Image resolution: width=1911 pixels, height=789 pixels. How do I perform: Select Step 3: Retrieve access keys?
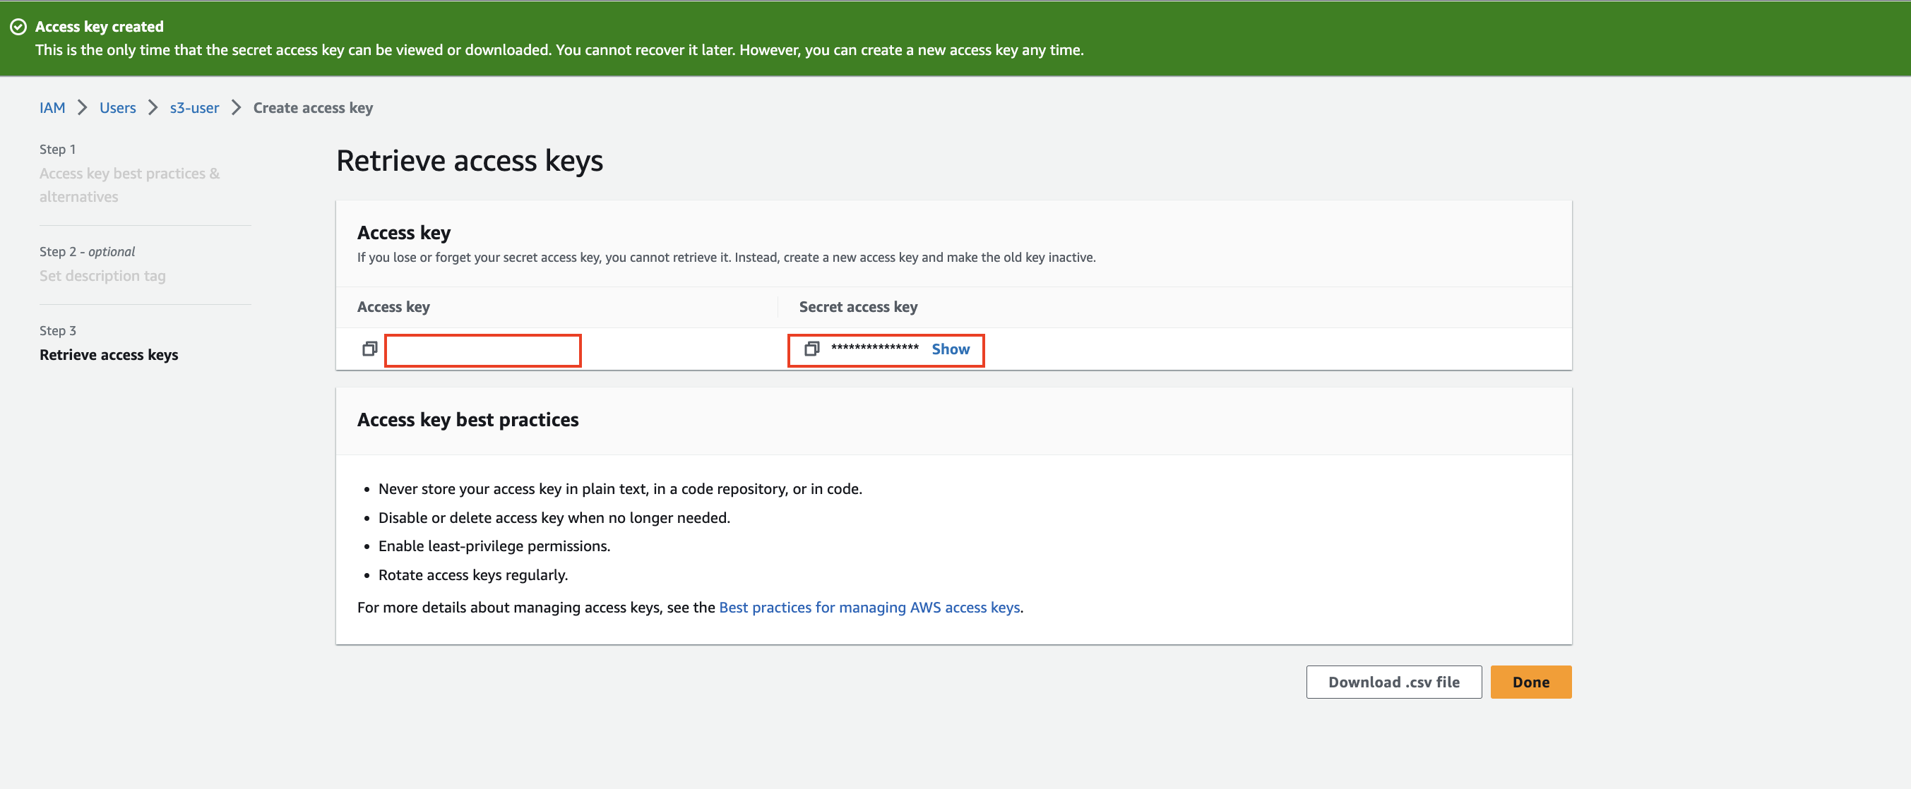pyautogui.click(x=109, y=355)
